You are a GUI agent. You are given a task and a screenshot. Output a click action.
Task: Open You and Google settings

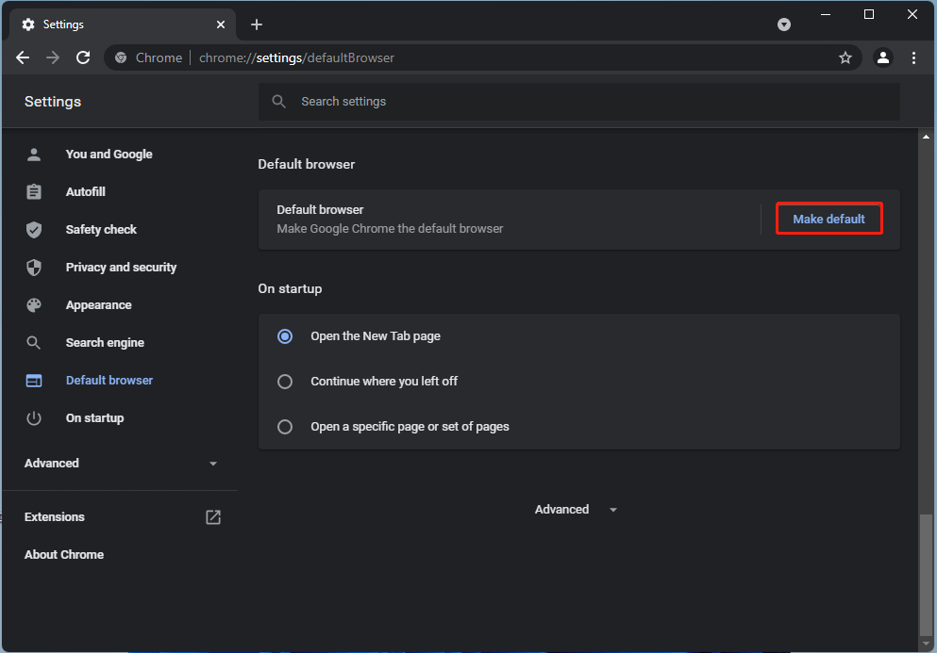(109, 154)
